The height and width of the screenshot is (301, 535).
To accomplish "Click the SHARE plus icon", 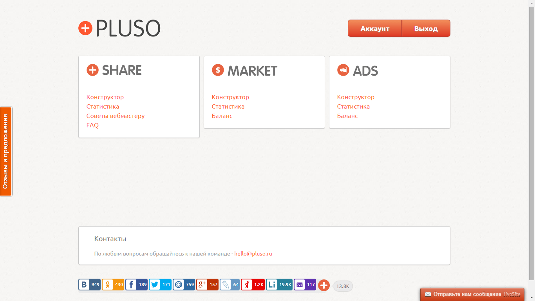I will pos(92,70).
